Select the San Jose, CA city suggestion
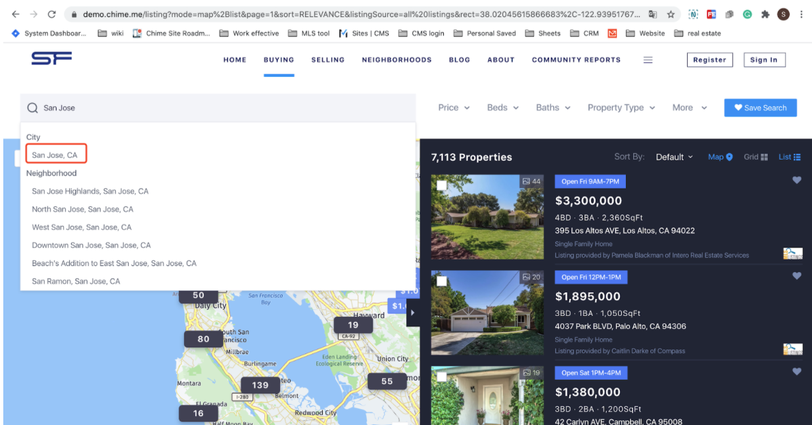 point(55,155)
